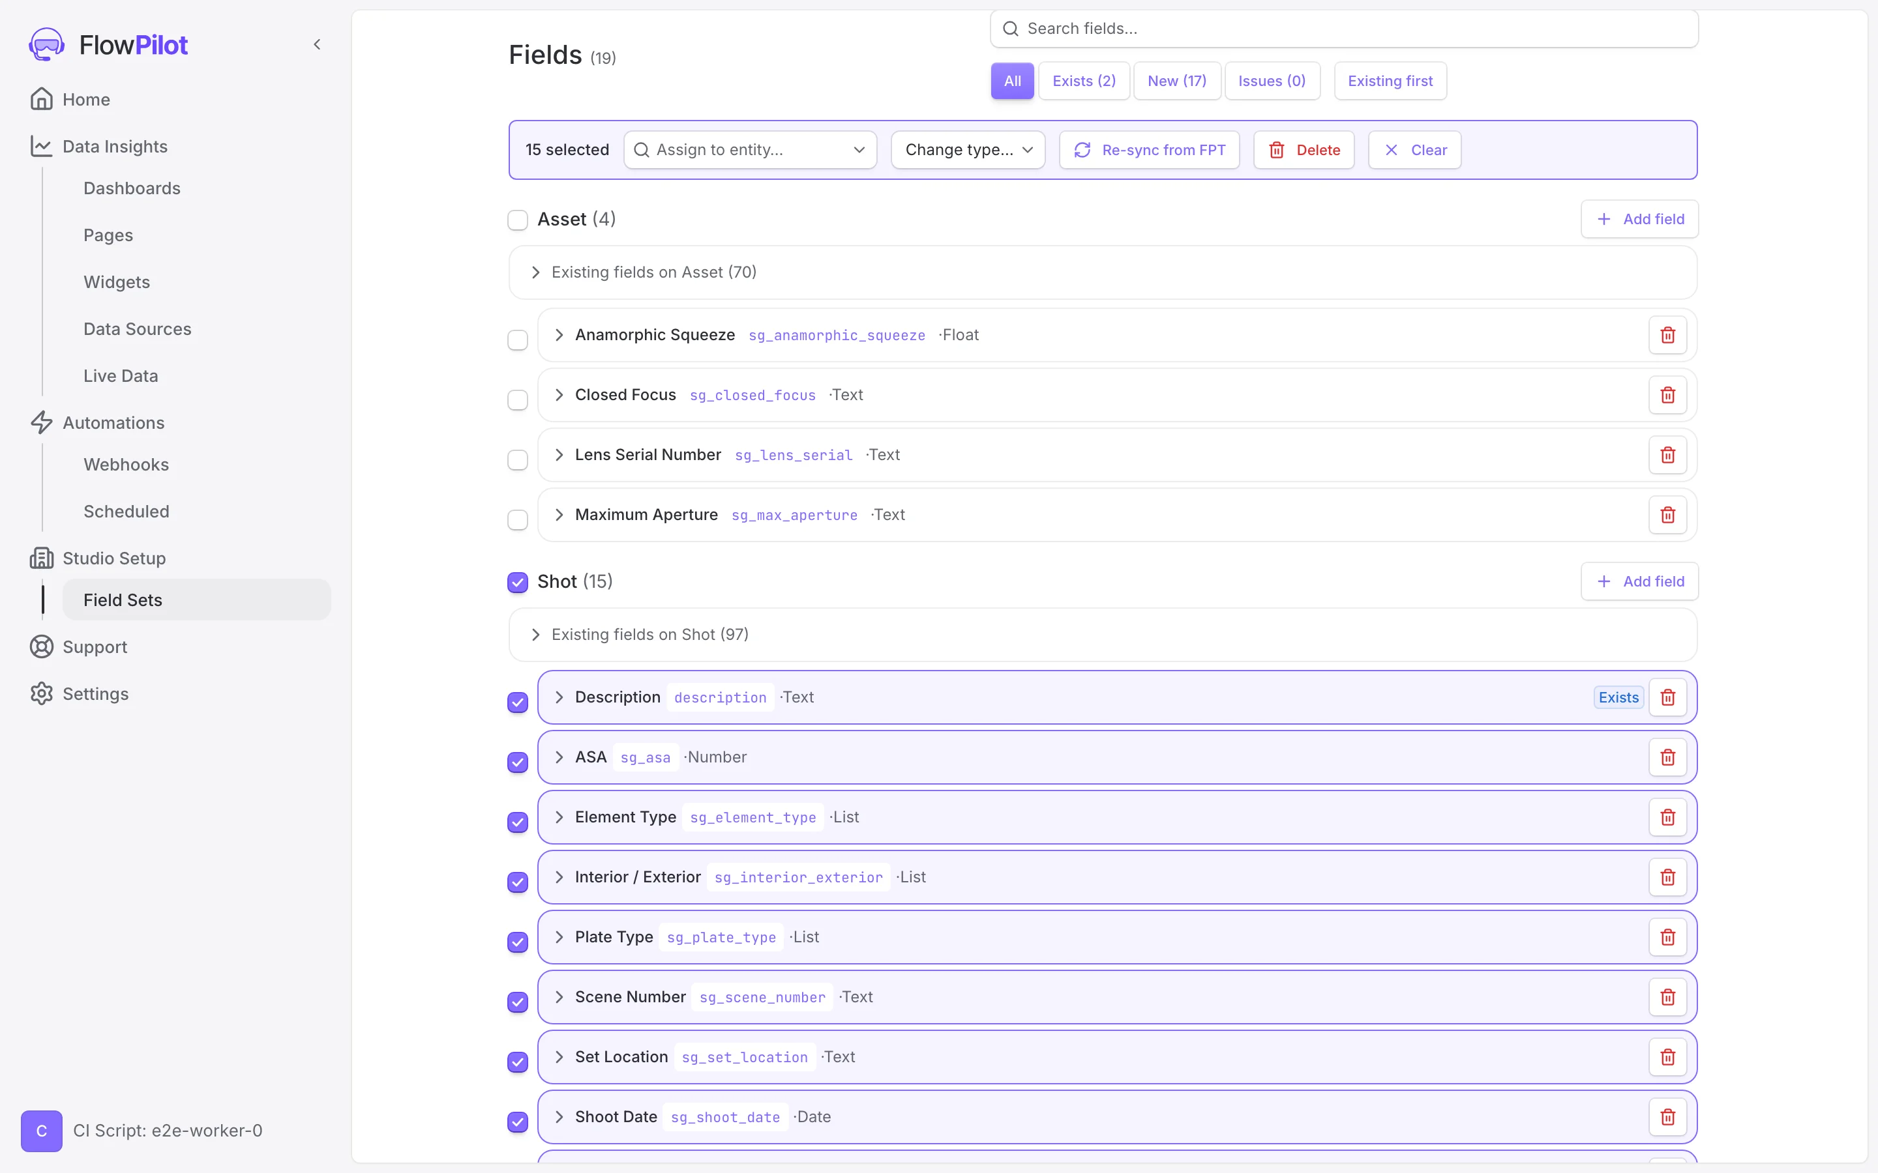Delete ASA field with trash icon

click(x=1667, y=757)
